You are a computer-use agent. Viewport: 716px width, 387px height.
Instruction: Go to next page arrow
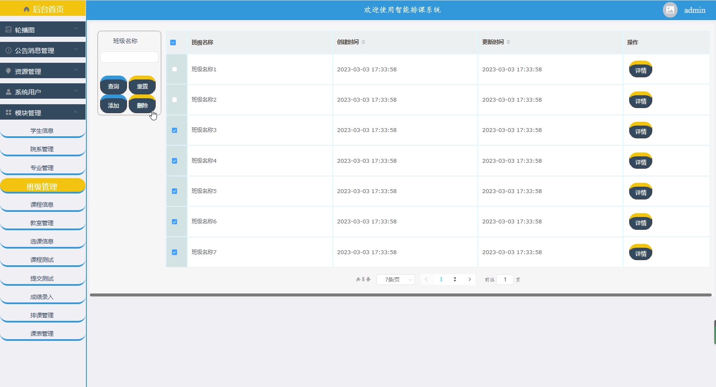pyautogui.click(x=470, y=279)
